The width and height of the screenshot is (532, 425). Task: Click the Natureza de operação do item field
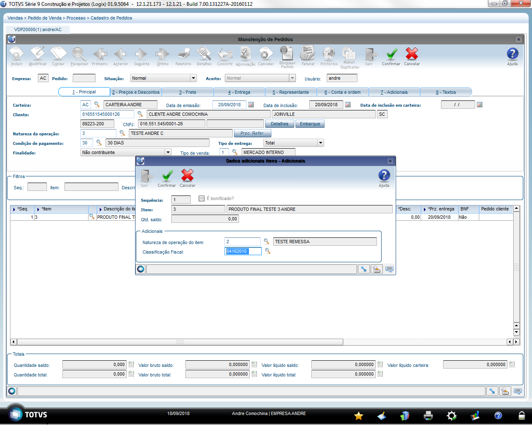(x=242, y=242)
